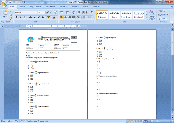
Task: Open the Home ribbon tab
Action: point(13,7)
